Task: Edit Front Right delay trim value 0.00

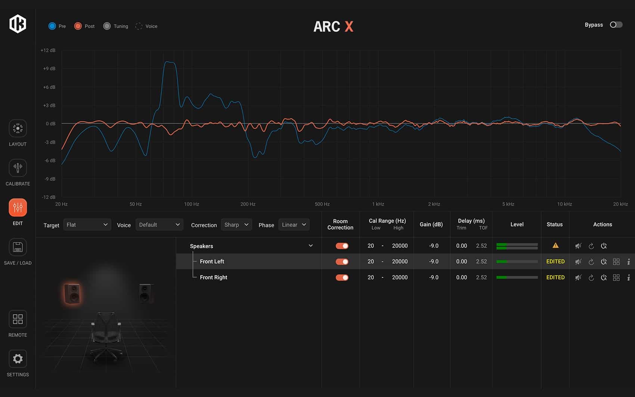Action: (462, 277)
